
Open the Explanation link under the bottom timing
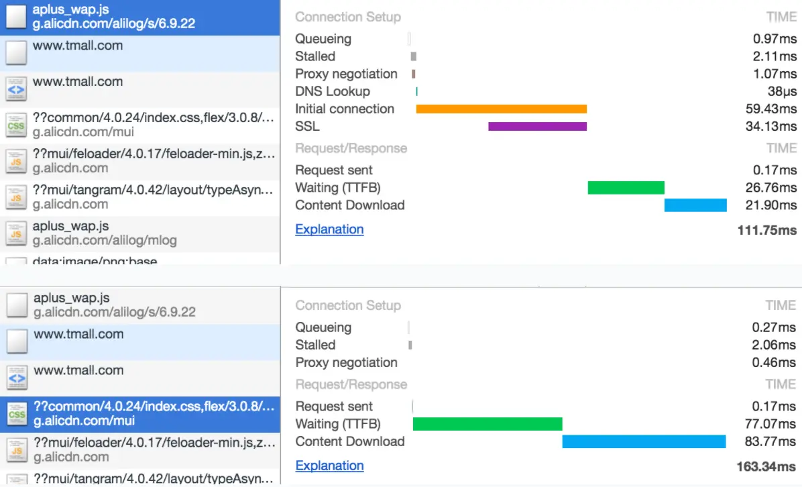329,466
